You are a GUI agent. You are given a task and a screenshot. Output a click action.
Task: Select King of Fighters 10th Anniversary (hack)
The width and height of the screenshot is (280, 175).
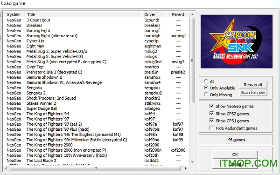[x=96, y=155]
